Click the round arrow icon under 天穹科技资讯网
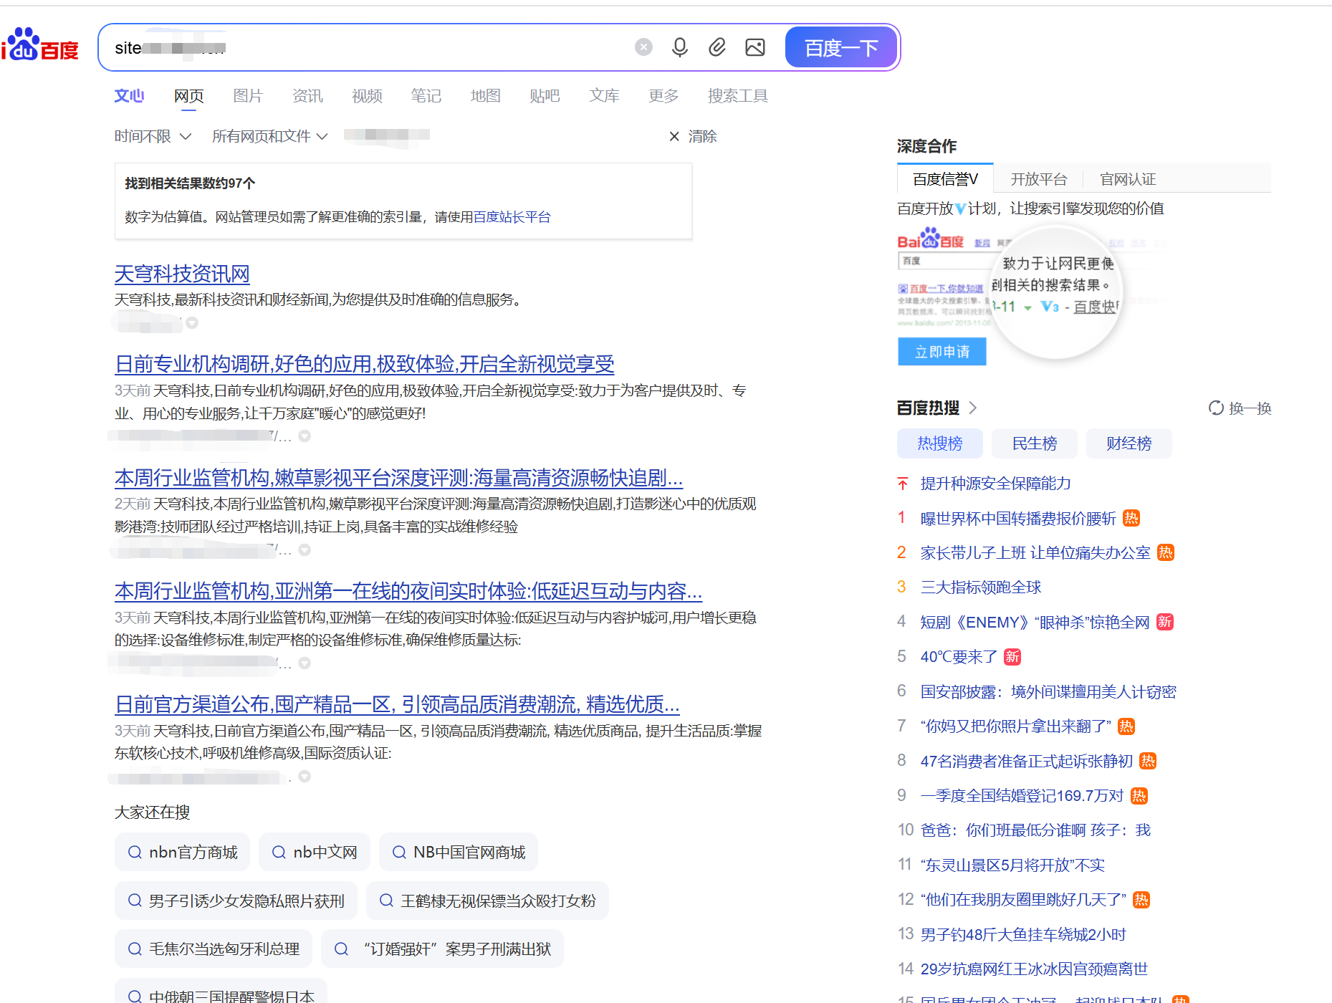This screenshot has height=1003, width=1332. (x=192, y=323)
